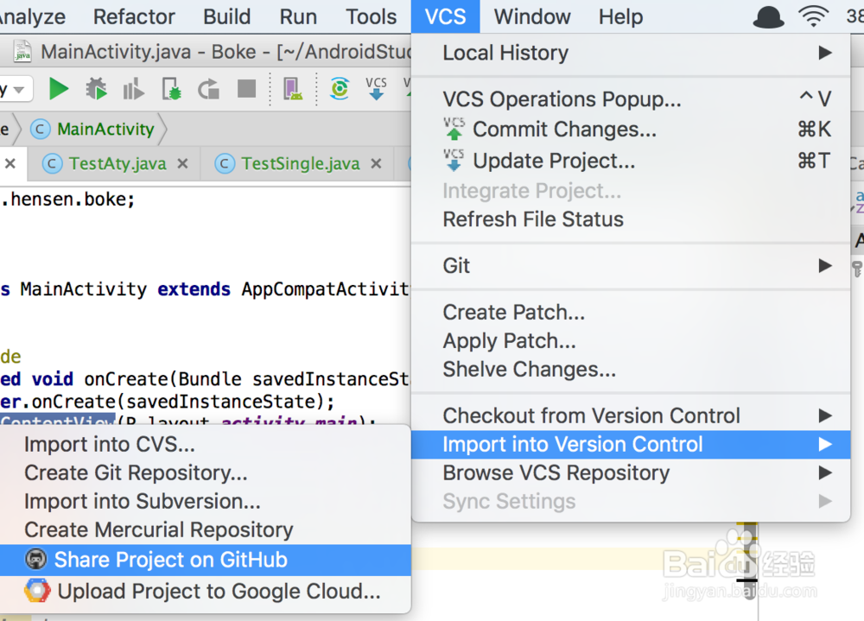Click the Debug app bug icon

96,88
